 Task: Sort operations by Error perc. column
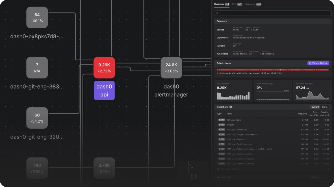(x=313, y=114)
